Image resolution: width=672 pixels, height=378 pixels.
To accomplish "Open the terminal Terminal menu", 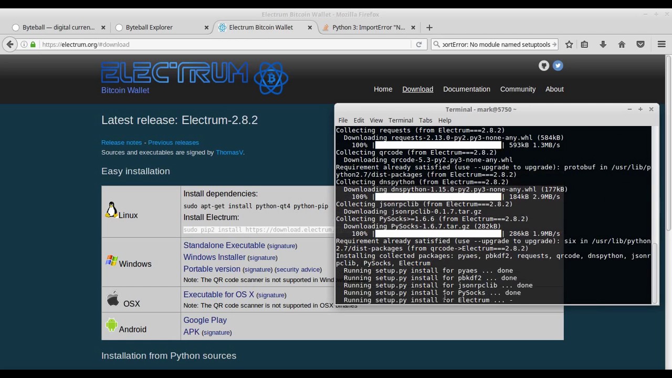I will pyautogui.click(x=401, y=120).
